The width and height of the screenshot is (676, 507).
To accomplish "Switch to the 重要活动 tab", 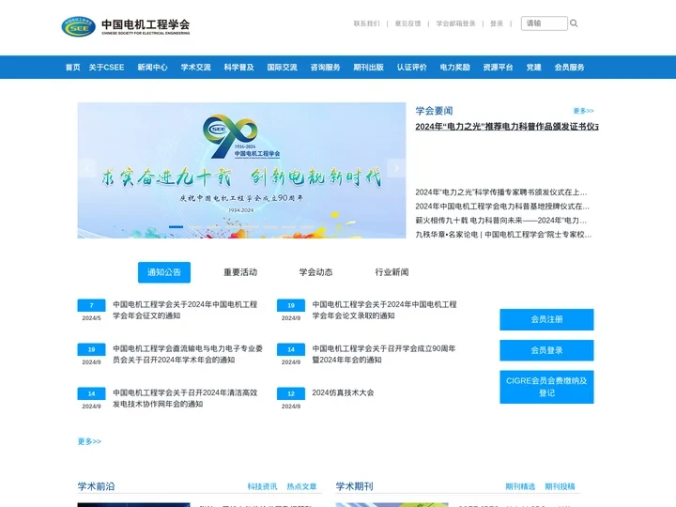I will click(240, 272).
